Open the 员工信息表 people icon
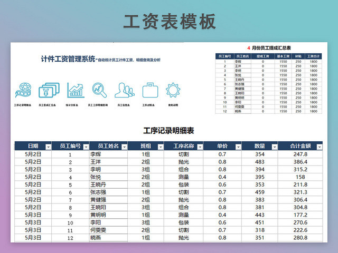 [124, 91]
